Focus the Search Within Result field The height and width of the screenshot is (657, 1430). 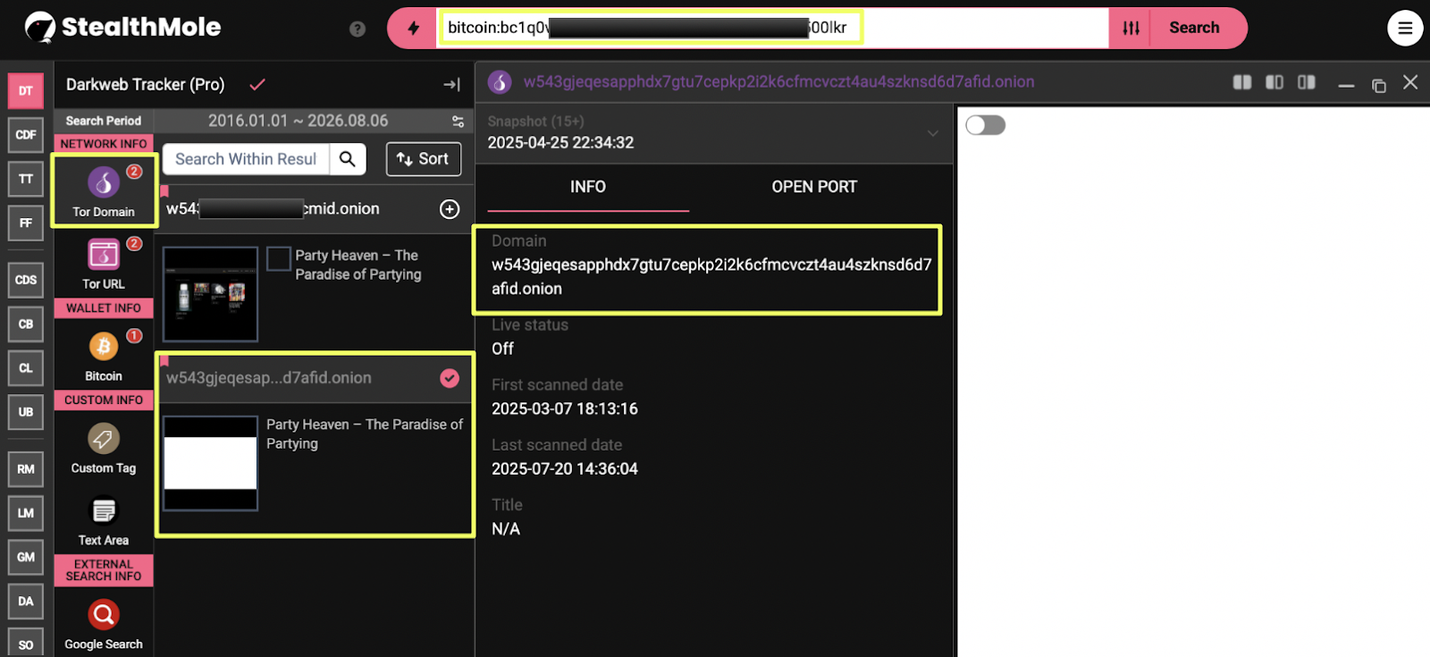[247, 159]
